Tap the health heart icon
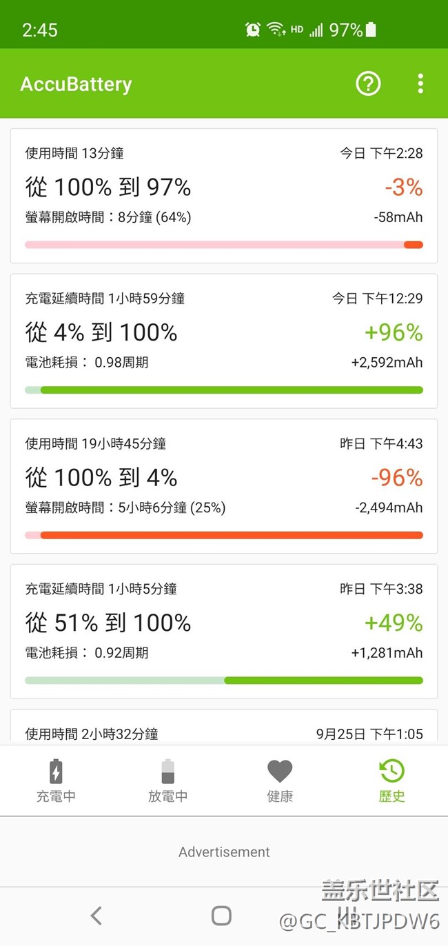This screenshot has height=946, width=448. [280, 771]
